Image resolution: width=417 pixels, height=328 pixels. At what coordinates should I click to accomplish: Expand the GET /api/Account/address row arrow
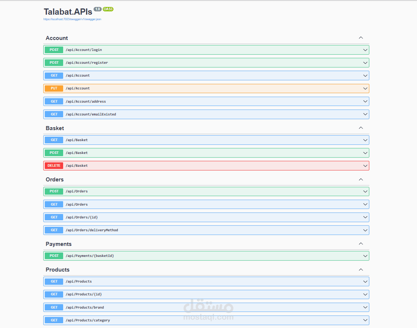pos(365,101)
